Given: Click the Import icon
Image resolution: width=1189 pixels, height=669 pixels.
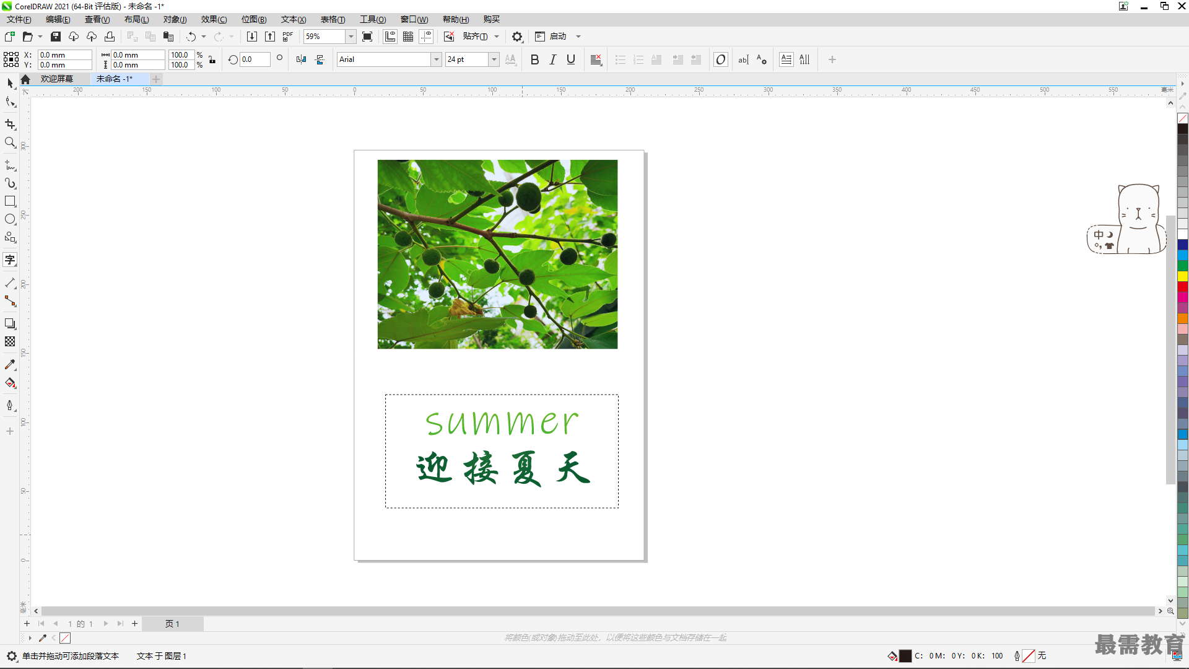Looking at the screenshot, I should pos(251,37).
